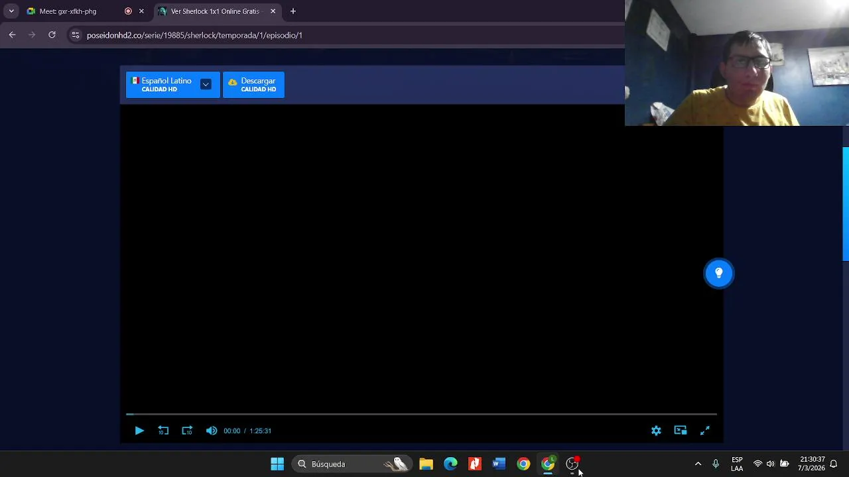This screenshot has width=849, height=477.
Task: Click the bird search highlight icon
Action: (x=397, y=464)
